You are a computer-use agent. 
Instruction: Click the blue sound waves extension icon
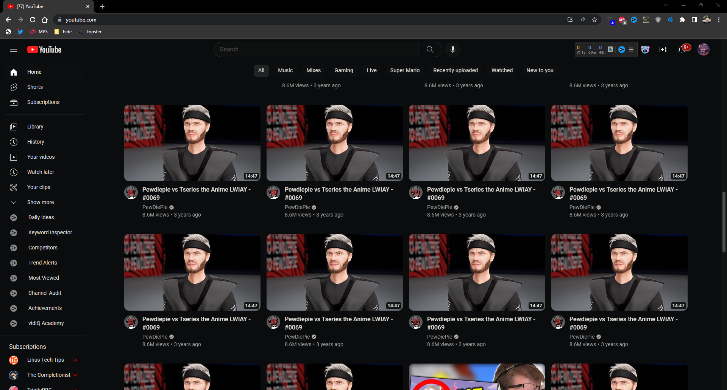click(670, 20)
